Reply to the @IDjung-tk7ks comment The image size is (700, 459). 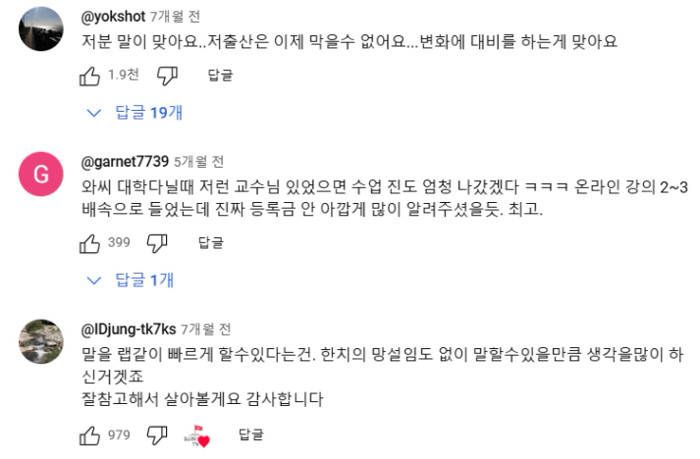pyautogui.click(x=250, y=434)
